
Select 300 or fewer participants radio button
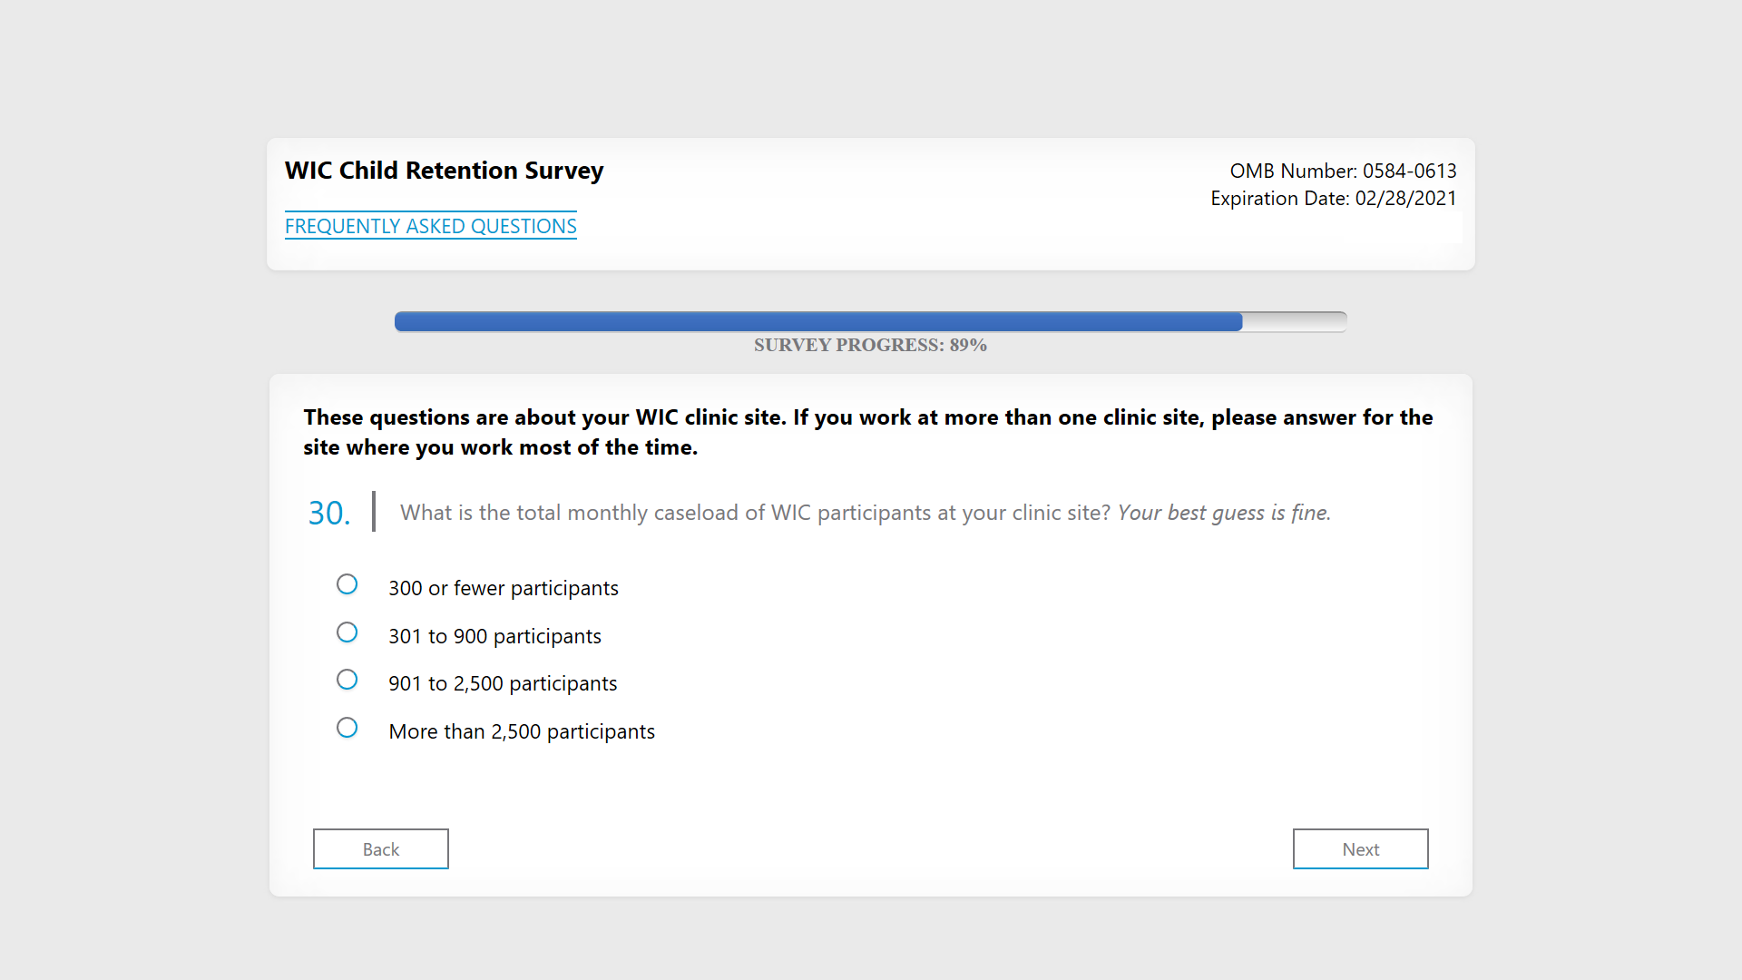(x=347, y=584)
